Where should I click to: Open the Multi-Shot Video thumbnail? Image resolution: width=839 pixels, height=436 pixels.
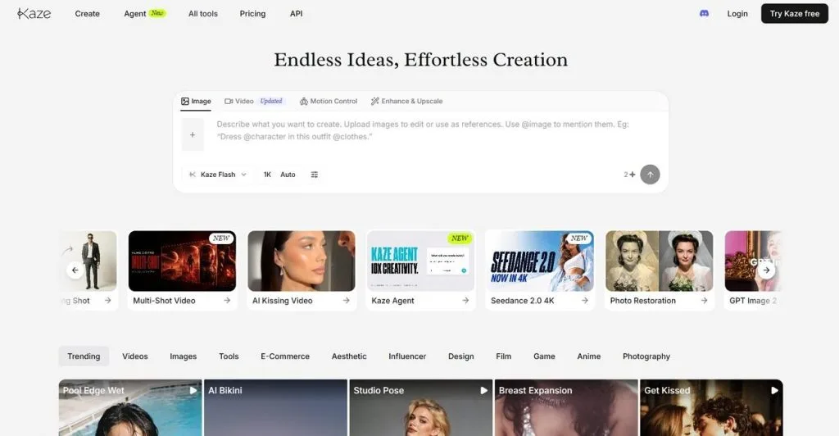pyautogui.click(x=182, y=261)
